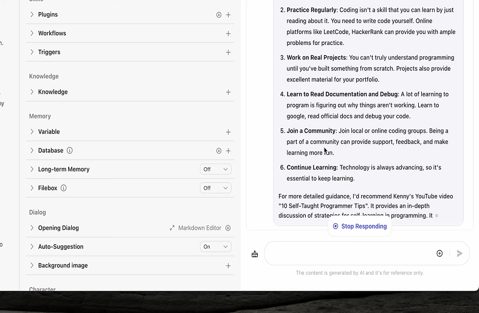The height and width of the screenshot is (313, 479).
Task: Click 'Practice Regularly' bold text in chat
Action: (312, 10)
